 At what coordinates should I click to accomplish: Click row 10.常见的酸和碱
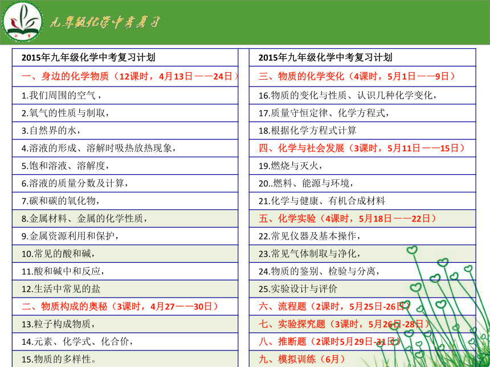point(125,254)
